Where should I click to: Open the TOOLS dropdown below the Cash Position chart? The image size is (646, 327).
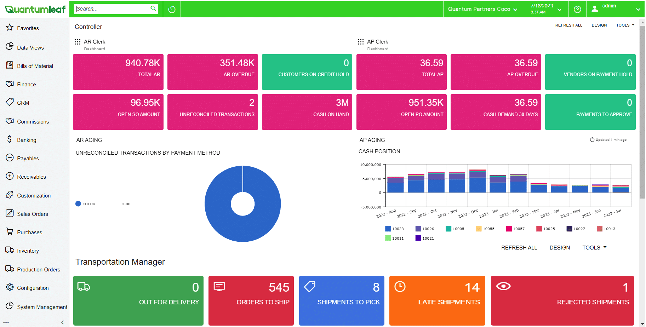tap(594, 247)
